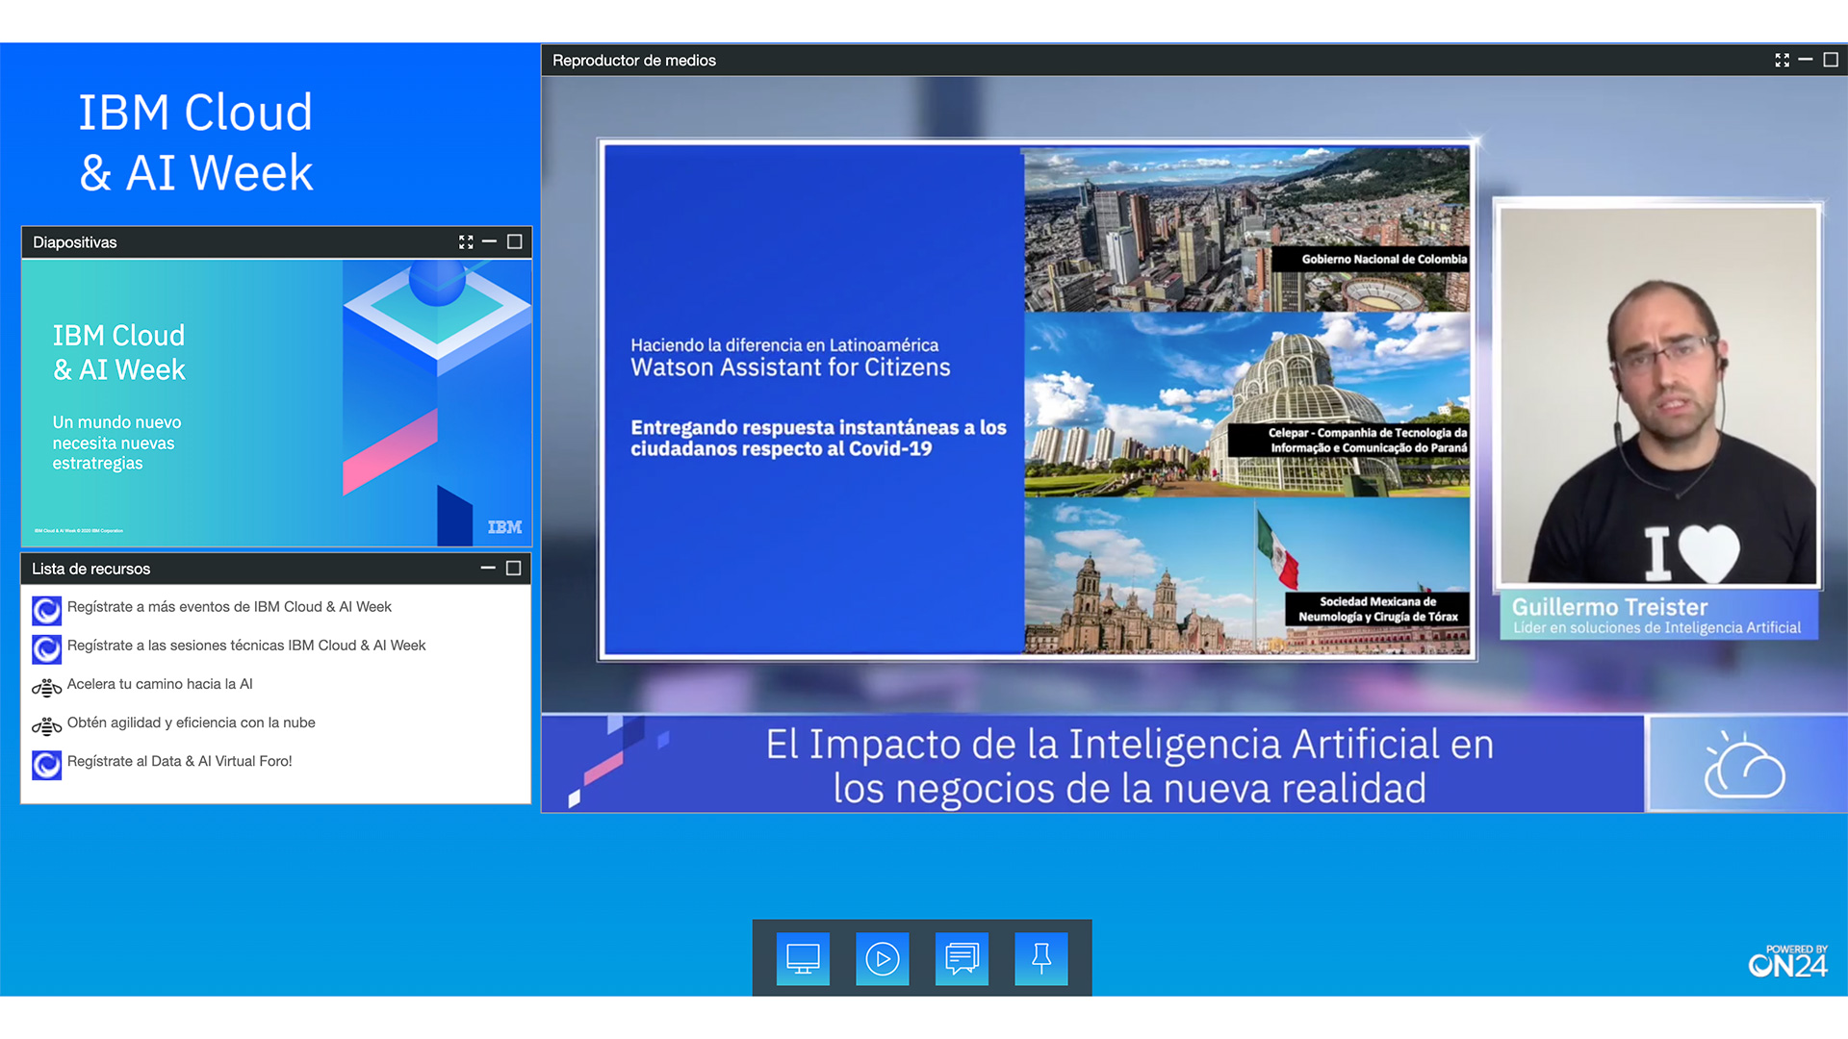Click the slides monitor icon in bottom dock
This screenshot has height=1039, width=1848.
(803, 958)
